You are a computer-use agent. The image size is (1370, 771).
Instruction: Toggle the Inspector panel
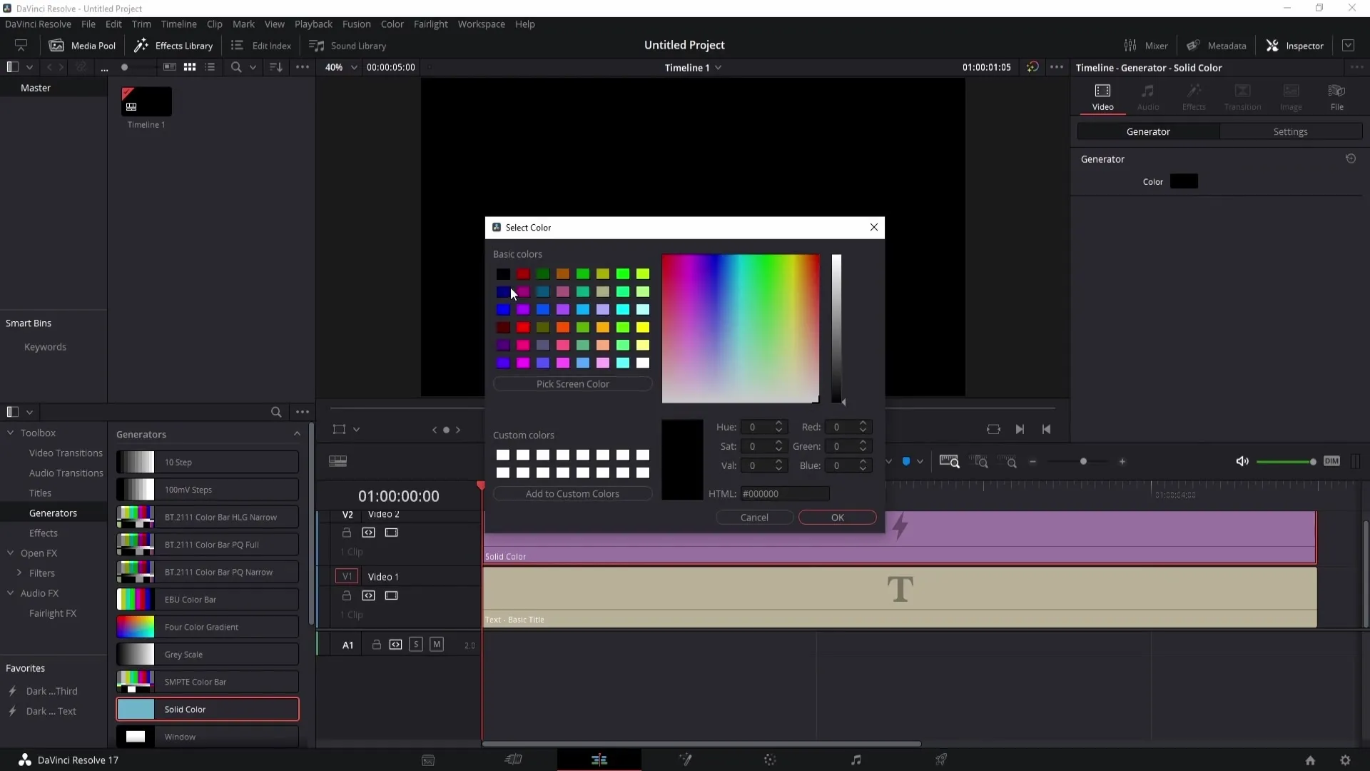click(1295, 46)
